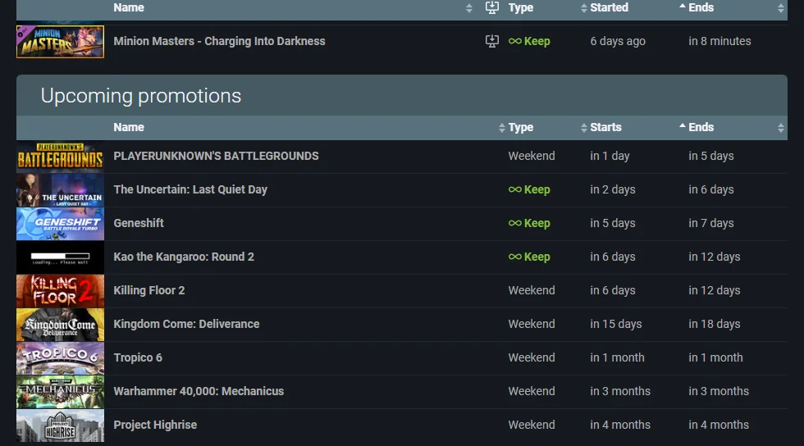Click Keep infinity icon for Kao the Kangaroo
This screenshot has width=804, height=446.
click(515, 257)
